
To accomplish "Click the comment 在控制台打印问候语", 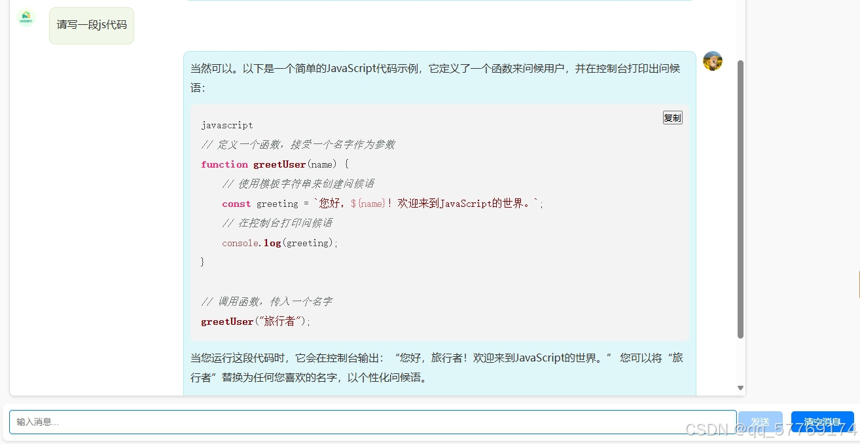I will point(277,223).
